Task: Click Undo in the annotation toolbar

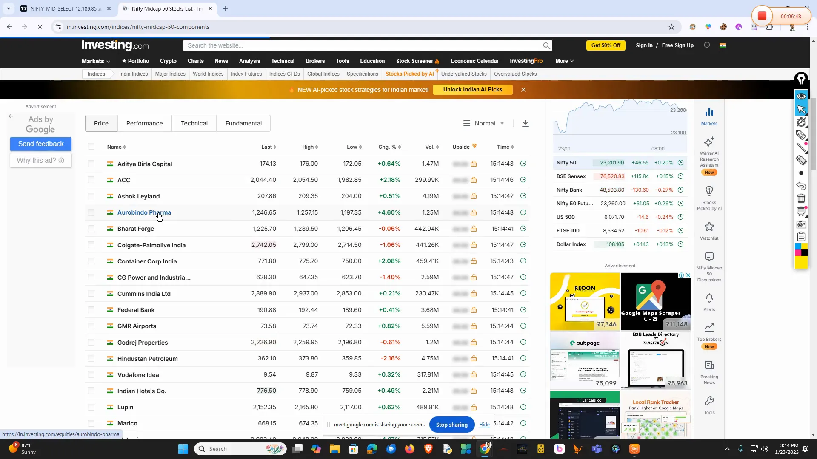Action: [x=801, y=186]
